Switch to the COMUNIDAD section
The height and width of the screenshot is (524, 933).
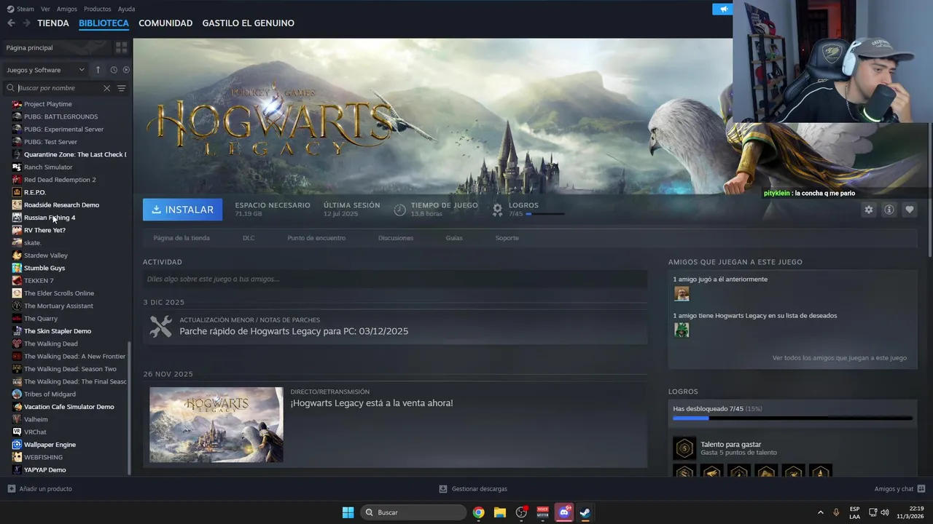(165, 23)
